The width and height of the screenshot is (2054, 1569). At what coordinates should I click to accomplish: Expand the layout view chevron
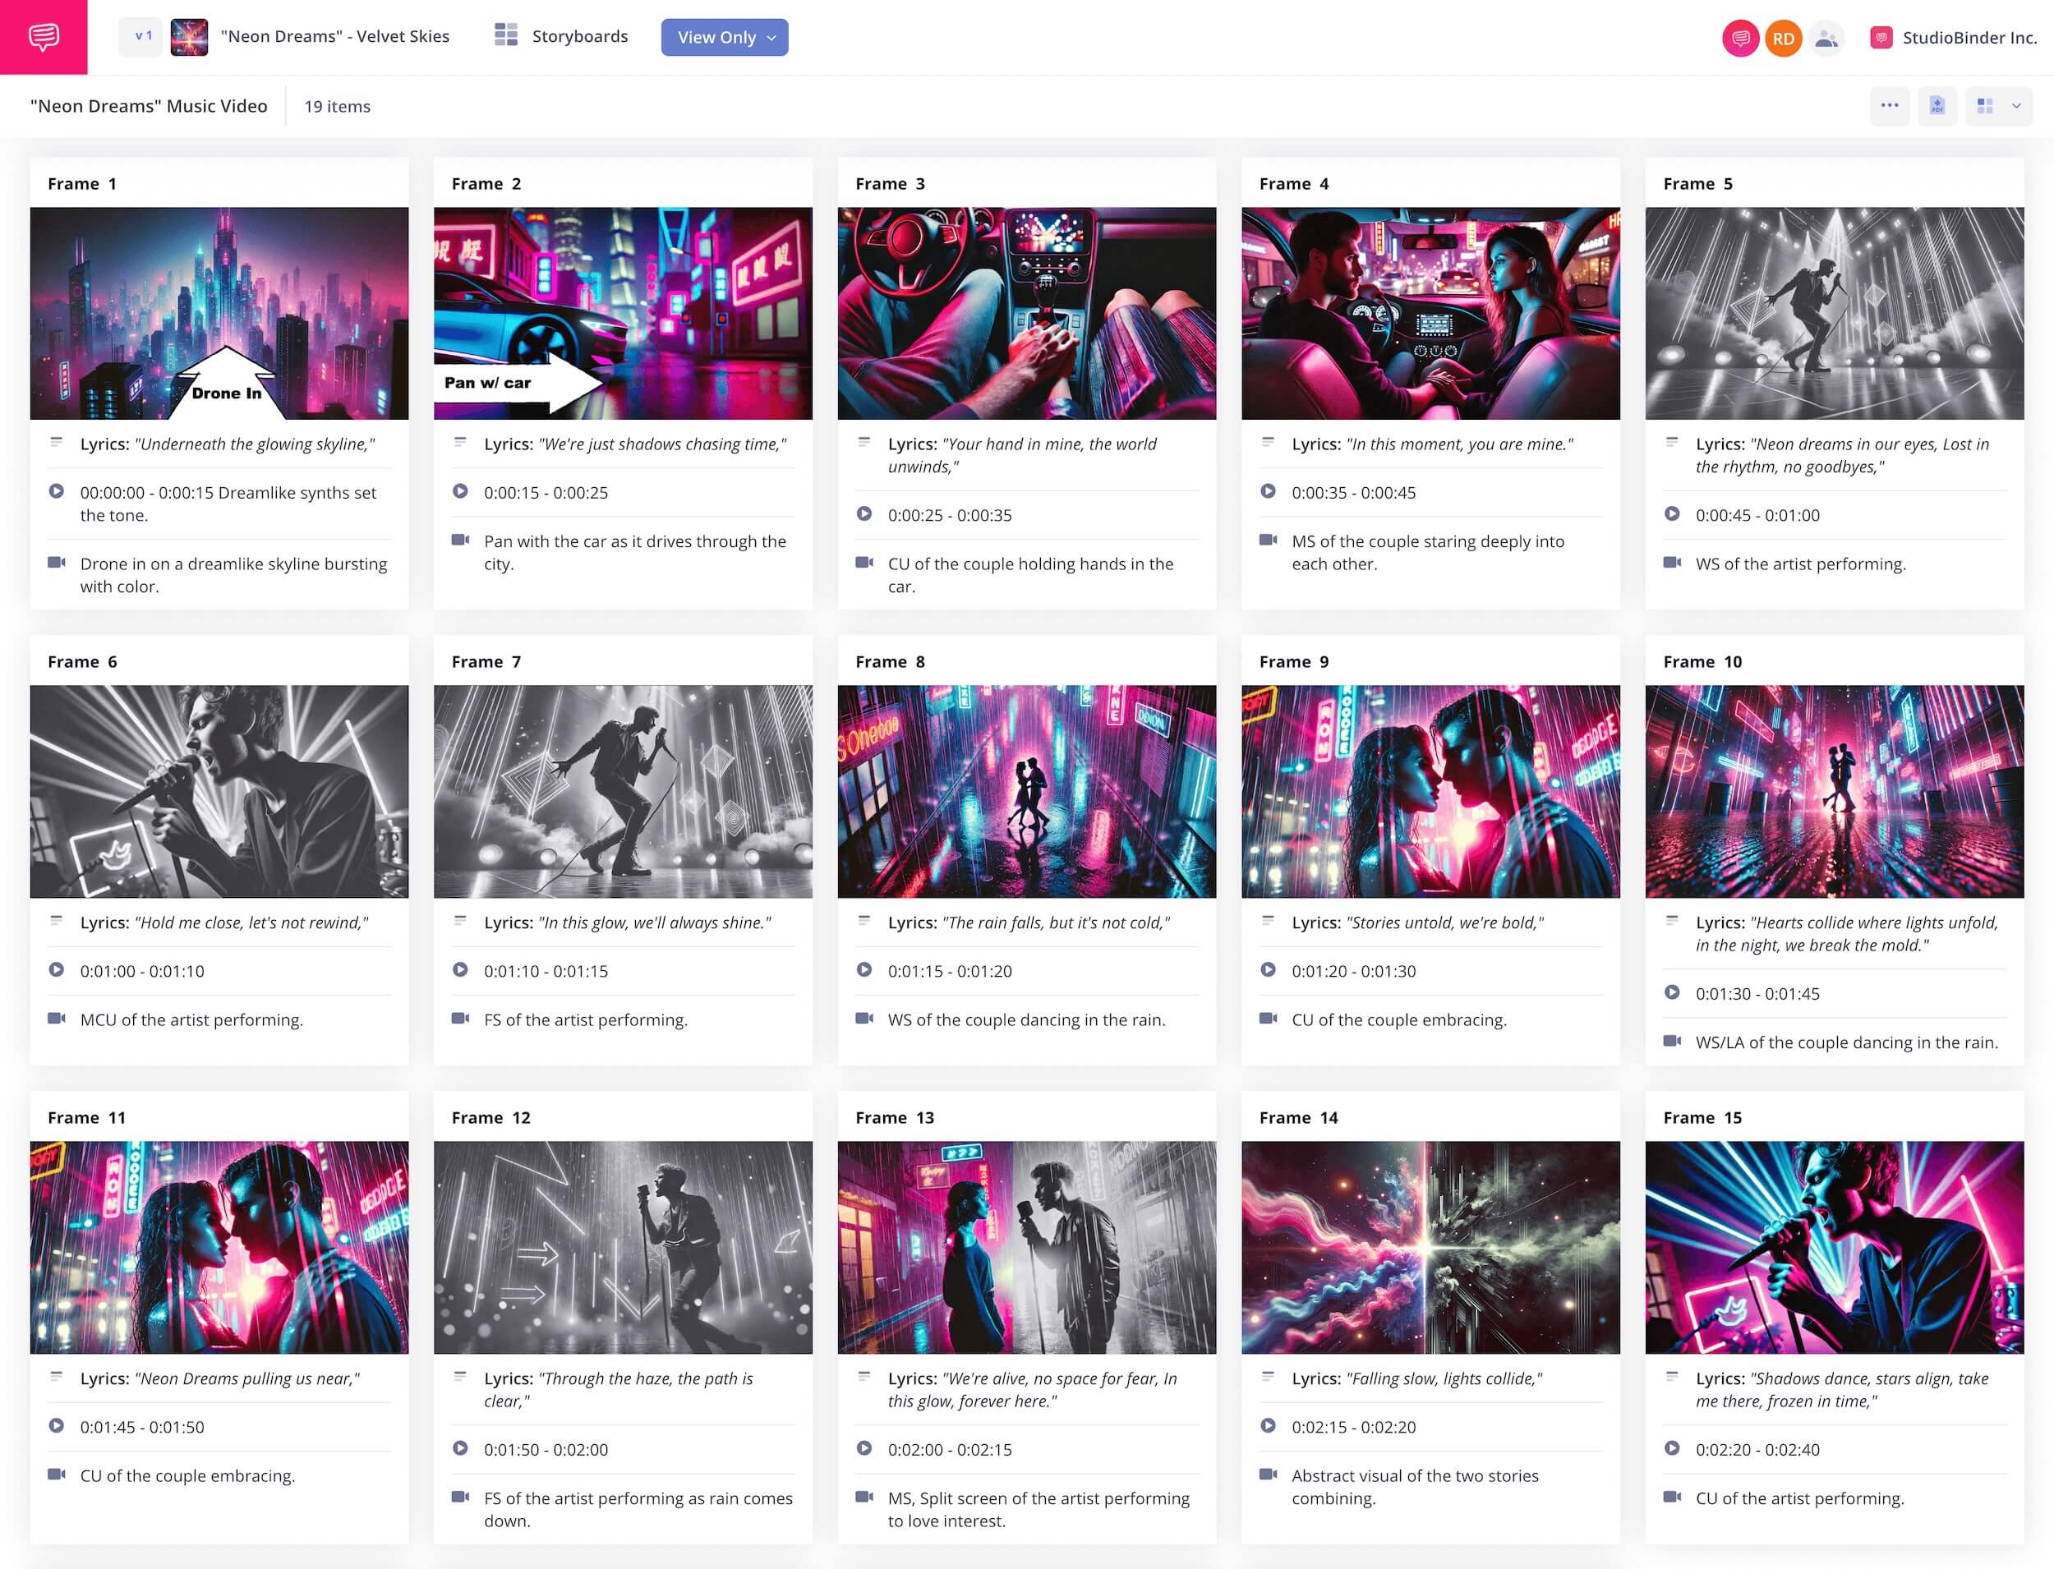(x=2015, y=105)
